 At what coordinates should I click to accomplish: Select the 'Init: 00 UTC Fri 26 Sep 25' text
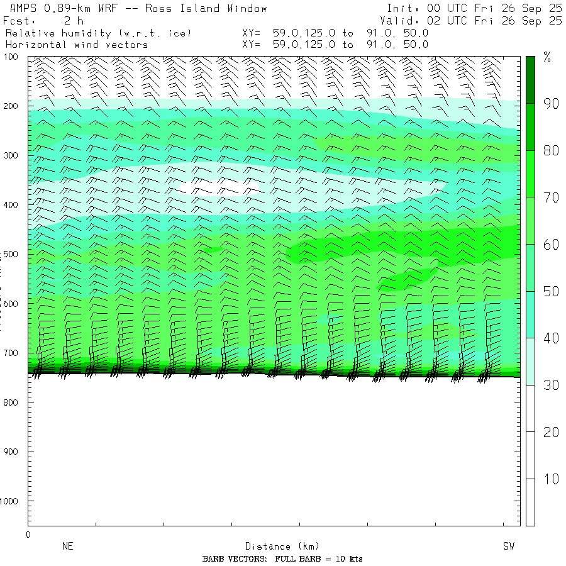pos(474,8)
